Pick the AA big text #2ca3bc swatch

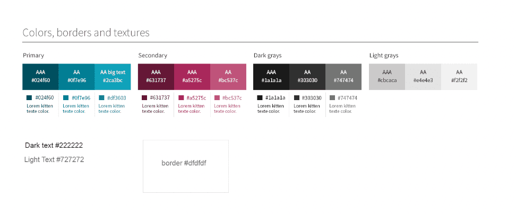113,76
